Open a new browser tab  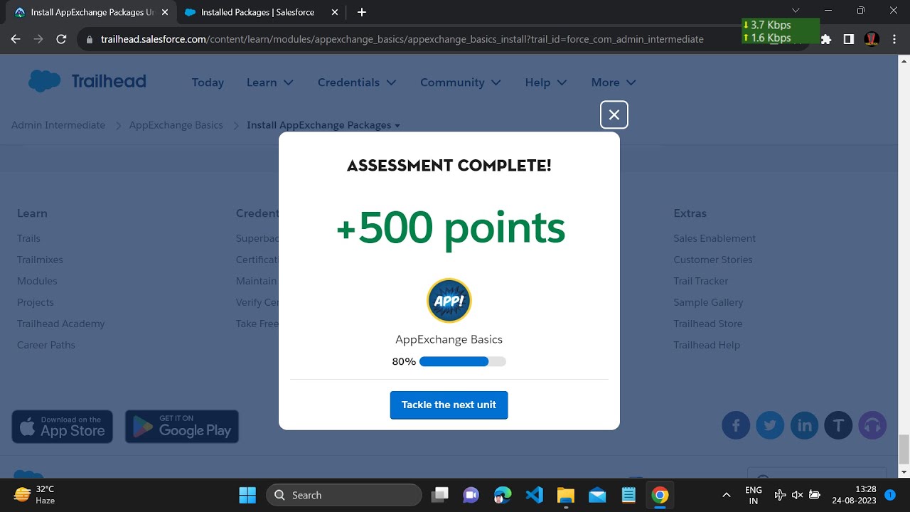(362, 12)
